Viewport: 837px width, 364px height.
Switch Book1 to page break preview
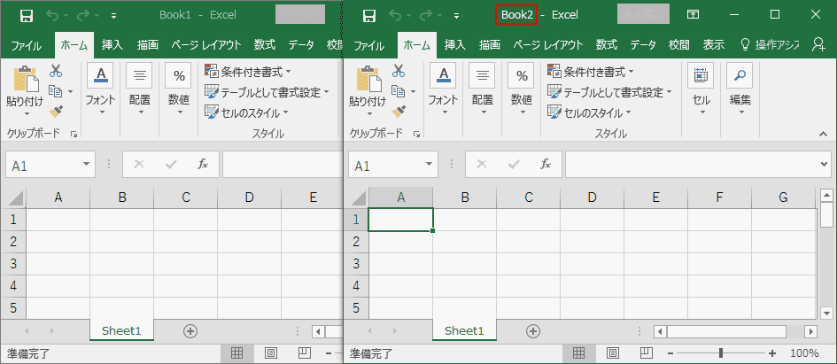(305, 352)
